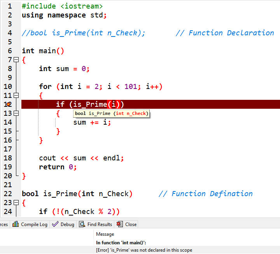Click the 'if (!(n_Check % 2))' line
280x254 pixels.
[x=79, y=212]
